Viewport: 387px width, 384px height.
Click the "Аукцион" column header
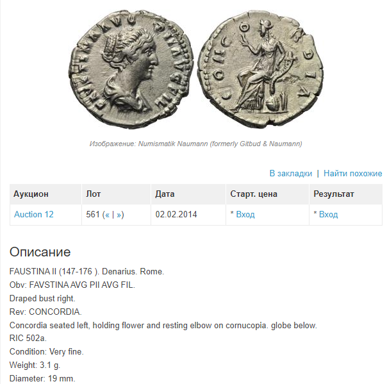click(x=31, y=194)
